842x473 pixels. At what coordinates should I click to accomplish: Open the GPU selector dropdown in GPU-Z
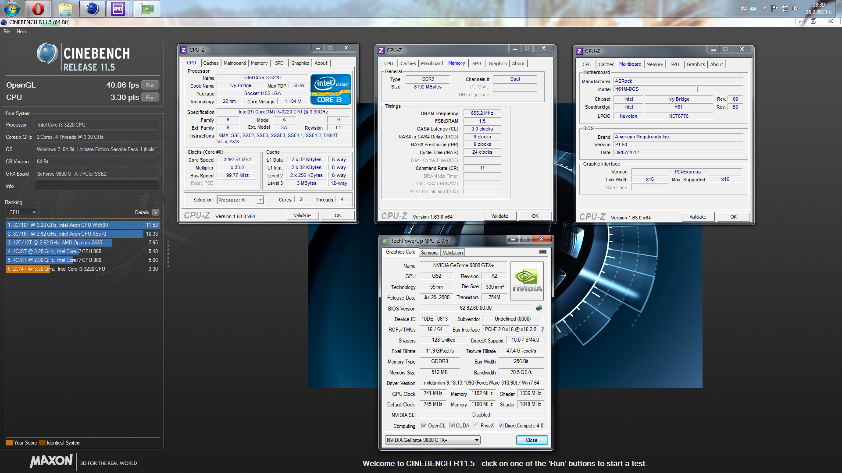(x=432, y=440)
